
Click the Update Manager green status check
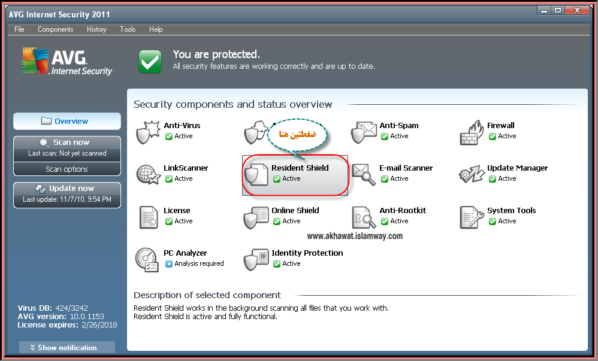click(x=493, y=179)
